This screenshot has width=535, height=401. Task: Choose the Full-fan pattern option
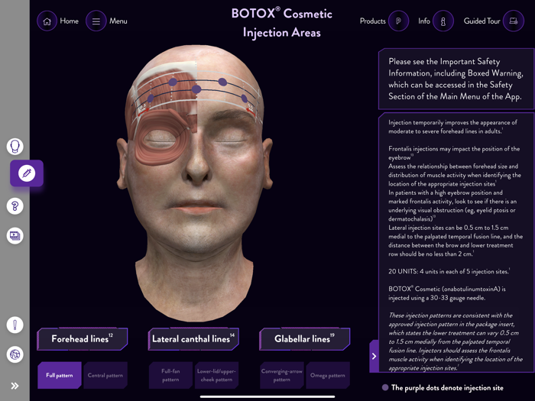point(170,376)
